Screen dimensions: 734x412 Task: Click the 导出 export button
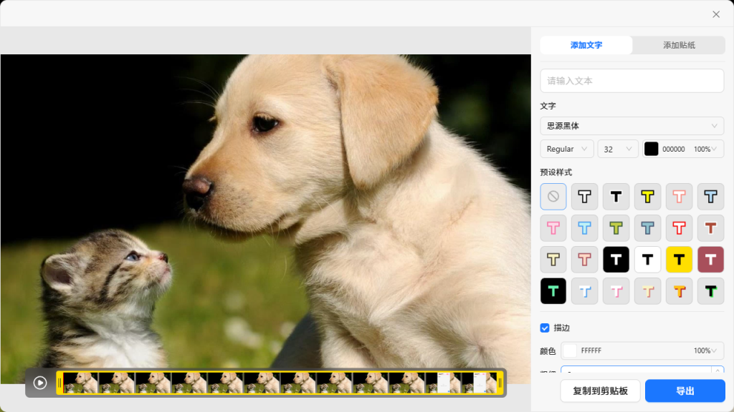point(685,391)
